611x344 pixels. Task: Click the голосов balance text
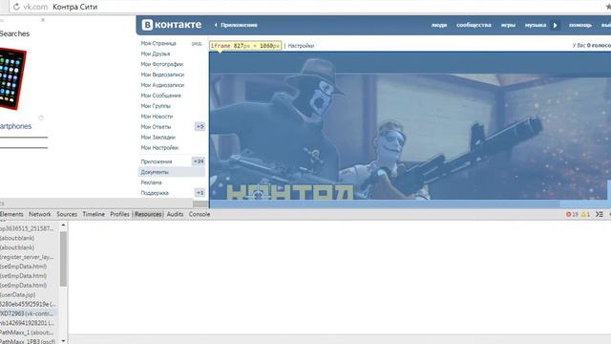tap(592, 46)
